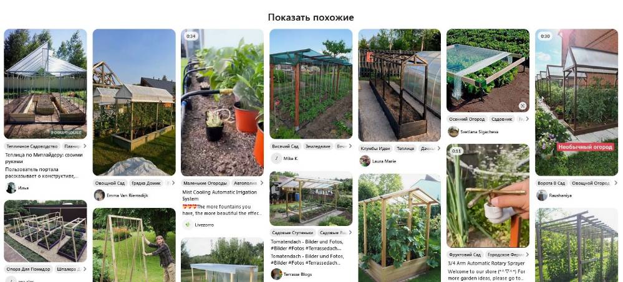Open the visual search lens on the cold-frame pin

tap(523, 105)
